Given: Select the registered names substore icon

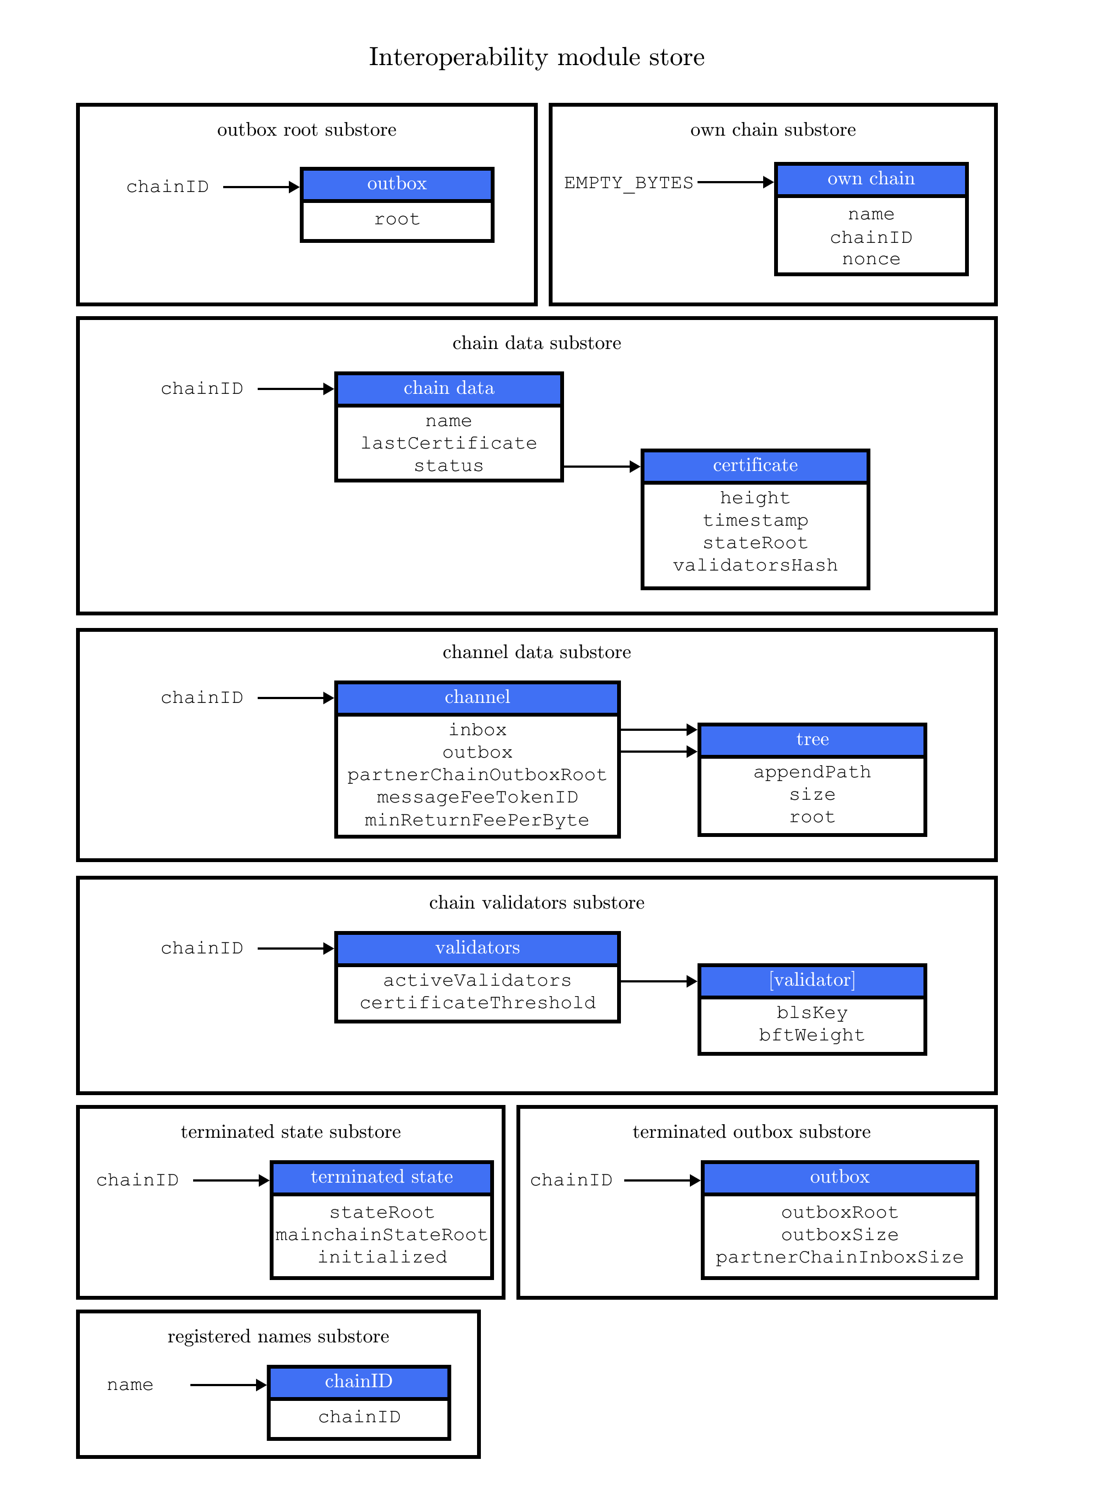Looking at the screenshot, I should pos(257,1404).
